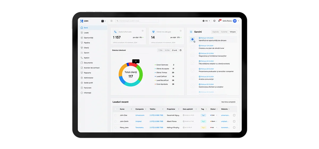The height and width of the screenshot is (149, 319).
Task: Click the phone icon on Apeluri efectuate card
Action: coord(115,32)
